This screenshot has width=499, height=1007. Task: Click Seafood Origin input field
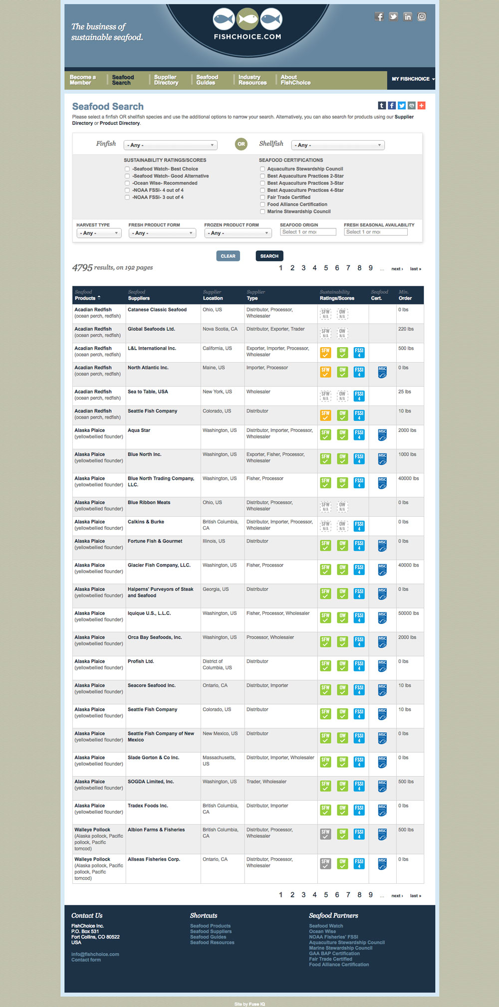tap(308, 232)
